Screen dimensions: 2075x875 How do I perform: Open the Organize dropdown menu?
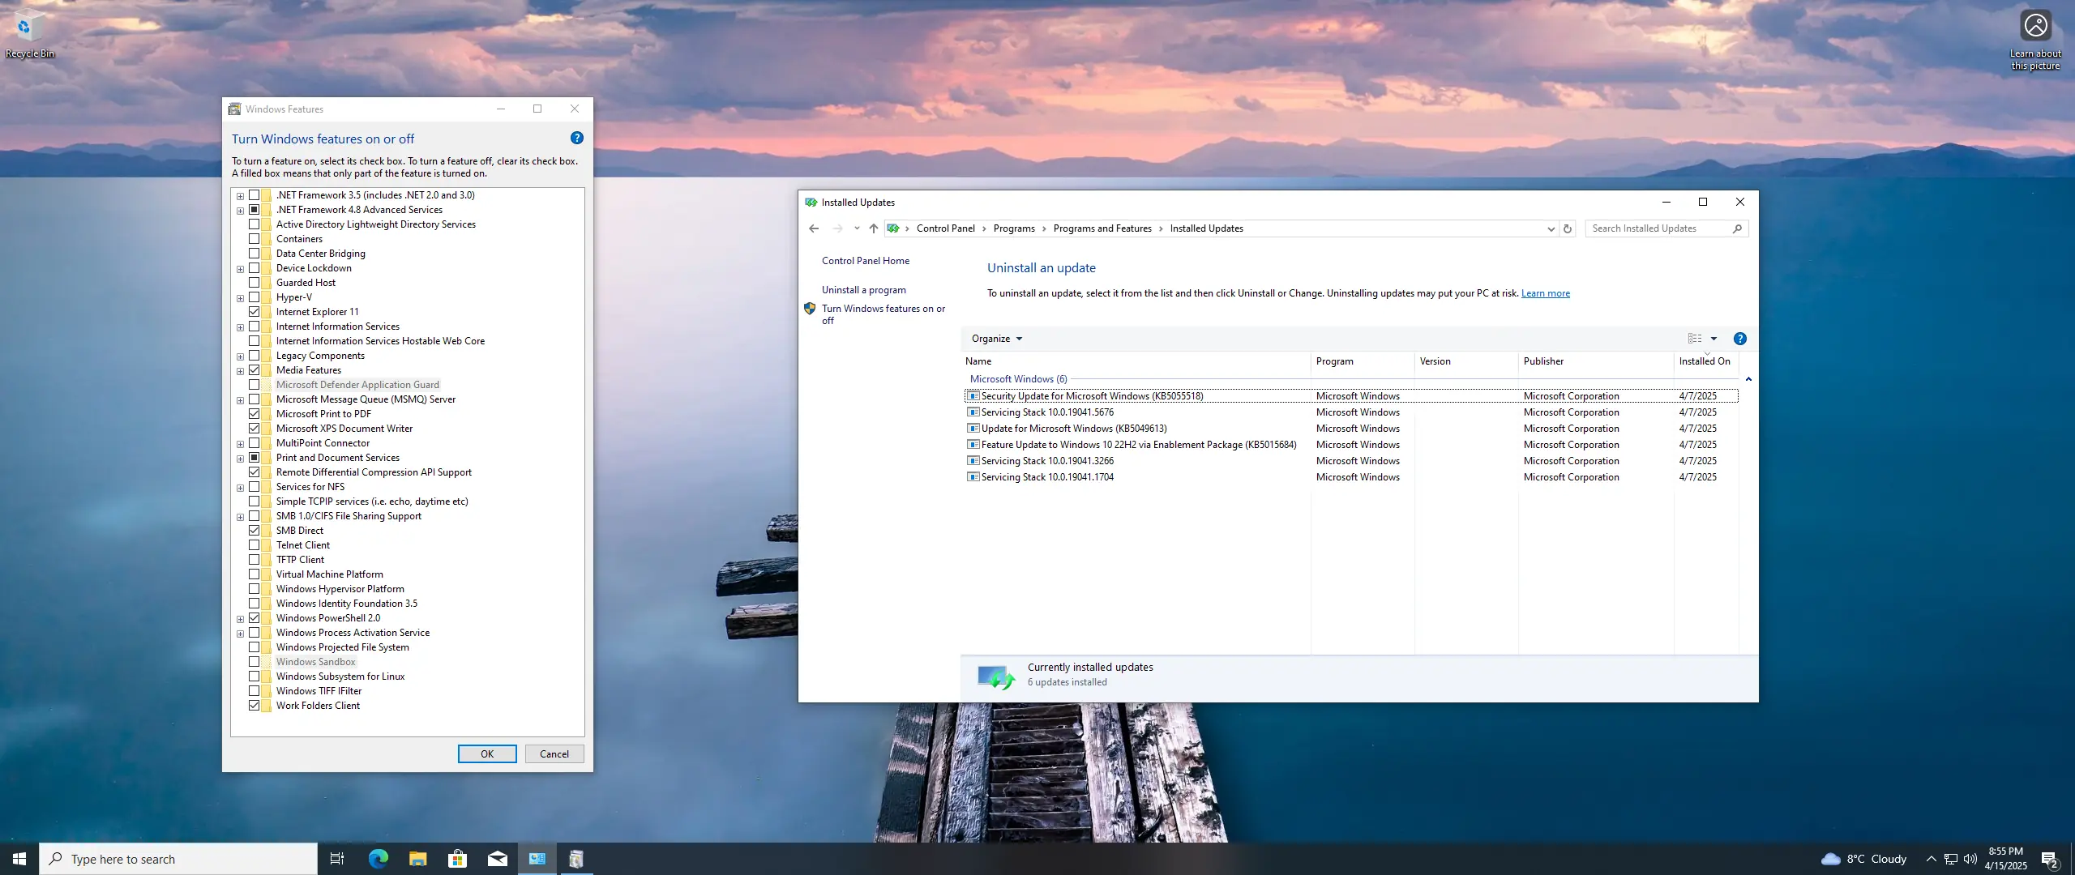tap(996, 339)
